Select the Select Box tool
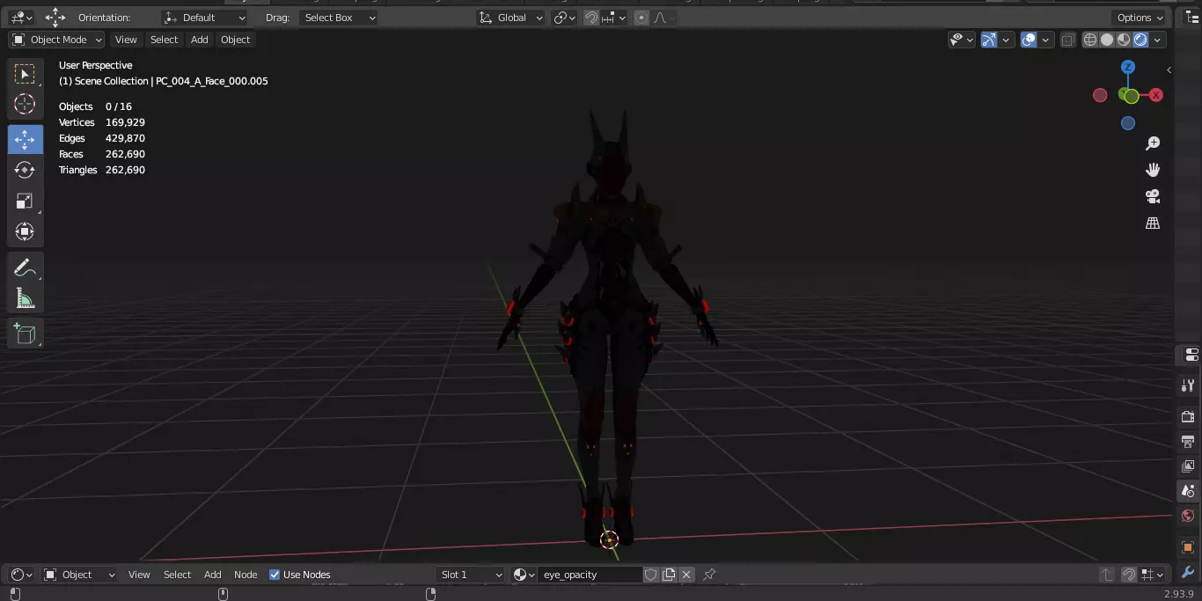Screen dimensions: 1202x601 click(25, 74)
